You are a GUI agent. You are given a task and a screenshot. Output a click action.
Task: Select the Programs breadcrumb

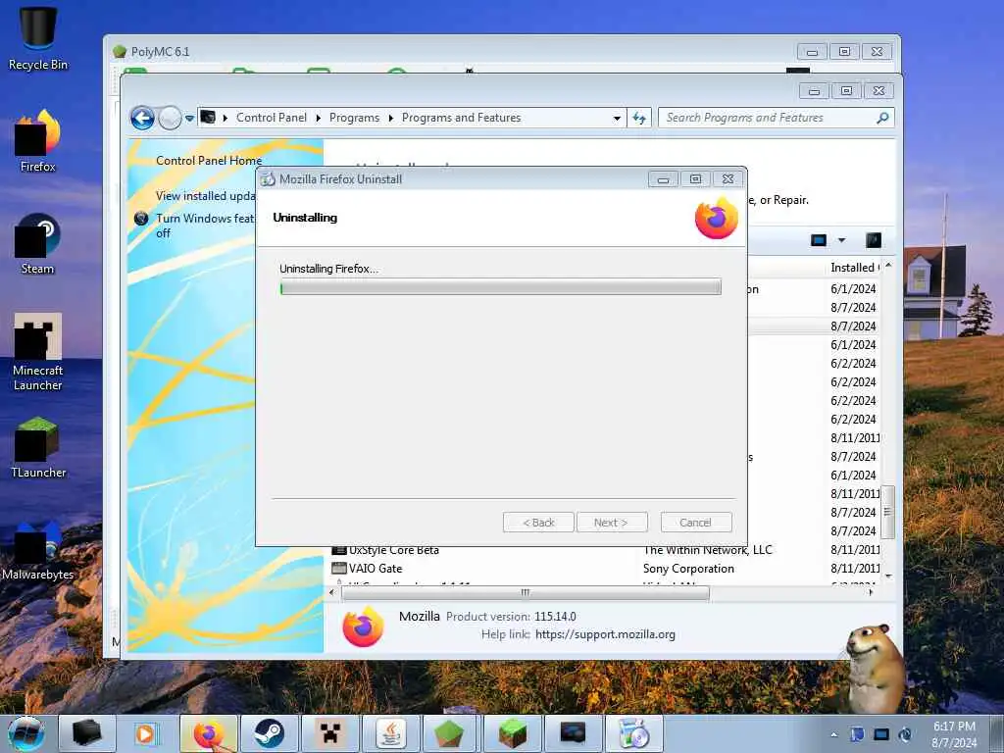354,118
